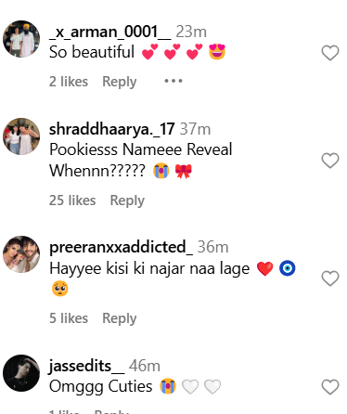Open three-dots options under So beautiful comment
This screenshot has width=347, height=414.
[173, 81]
